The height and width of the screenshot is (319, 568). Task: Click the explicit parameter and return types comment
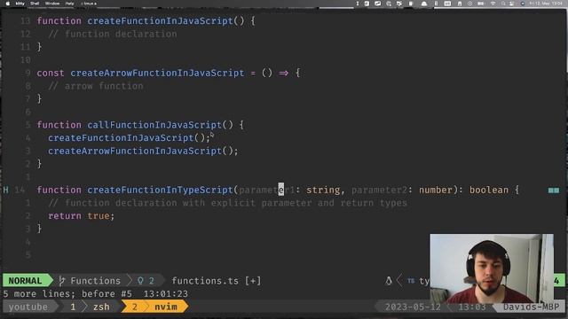(x=227, y=203)
